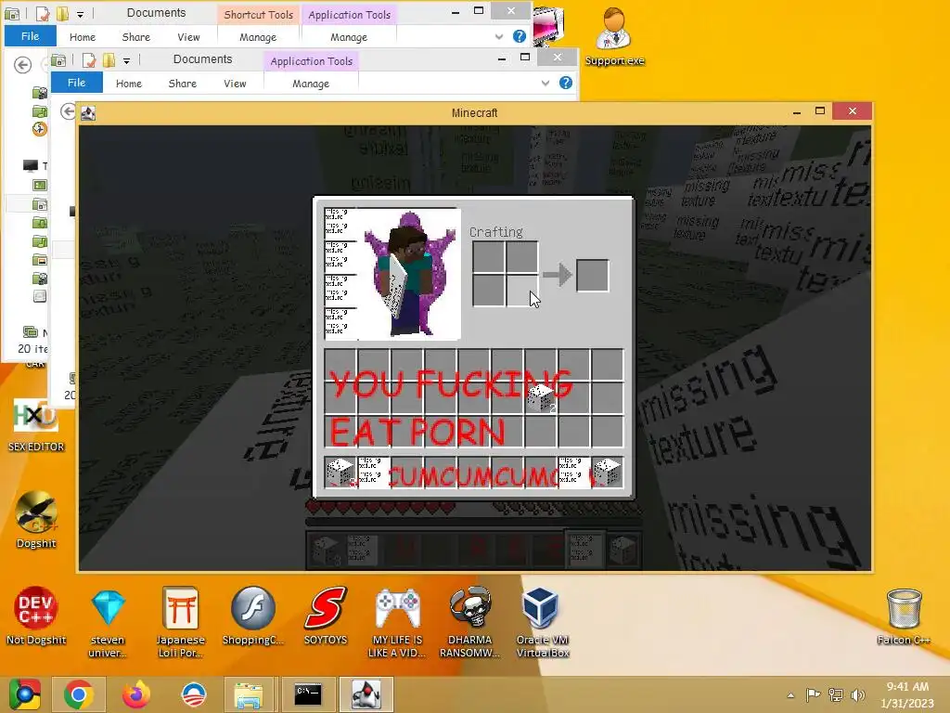
Task: Click the Help icon in front Documents window
Action: pos(565,83)
